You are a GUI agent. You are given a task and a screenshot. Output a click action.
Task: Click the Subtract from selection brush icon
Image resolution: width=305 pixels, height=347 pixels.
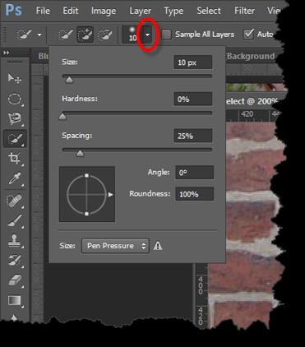point(105,35)
